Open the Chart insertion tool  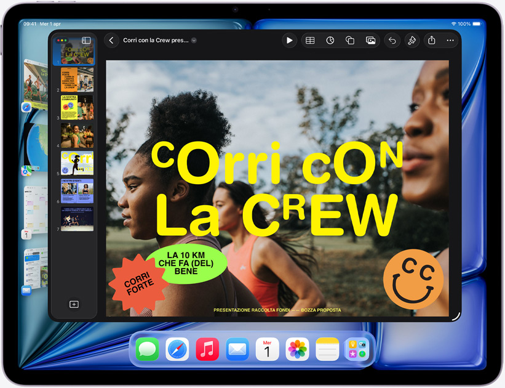(330, 41)
